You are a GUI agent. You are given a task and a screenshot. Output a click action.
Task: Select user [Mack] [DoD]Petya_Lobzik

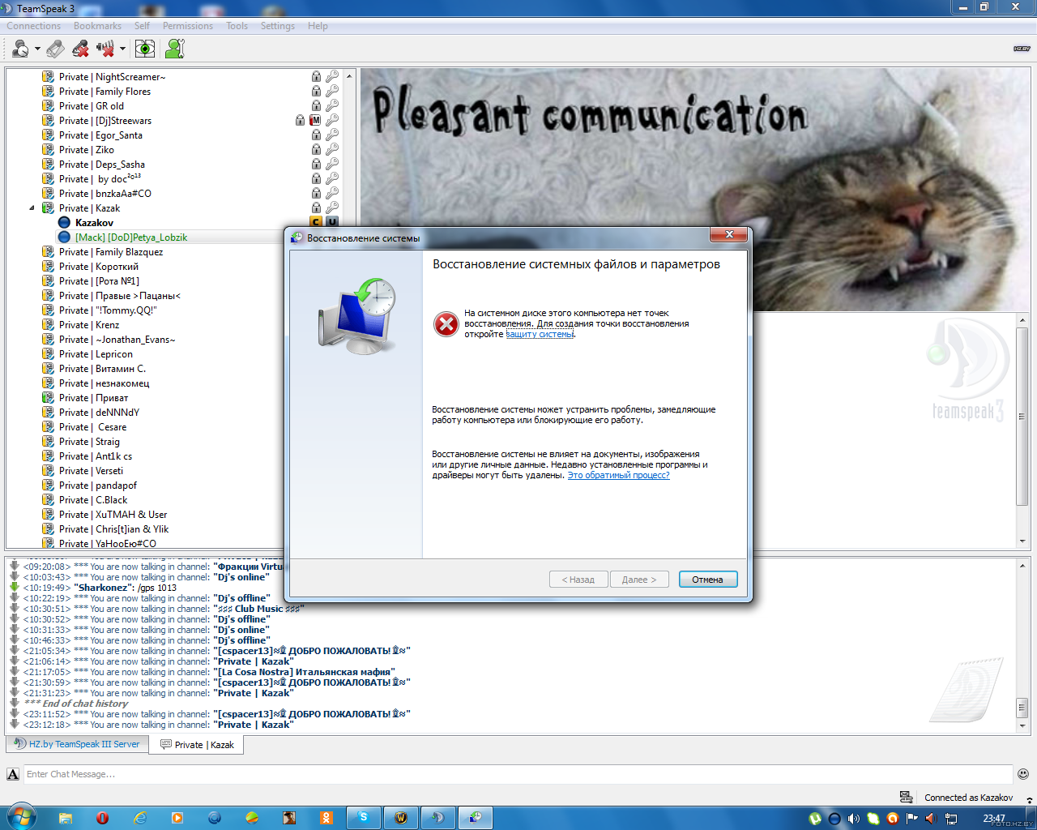131,237
